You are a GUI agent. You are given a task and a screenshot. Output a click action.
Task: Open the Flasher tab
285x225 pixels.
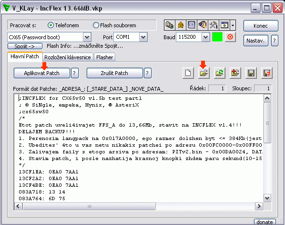104,57
